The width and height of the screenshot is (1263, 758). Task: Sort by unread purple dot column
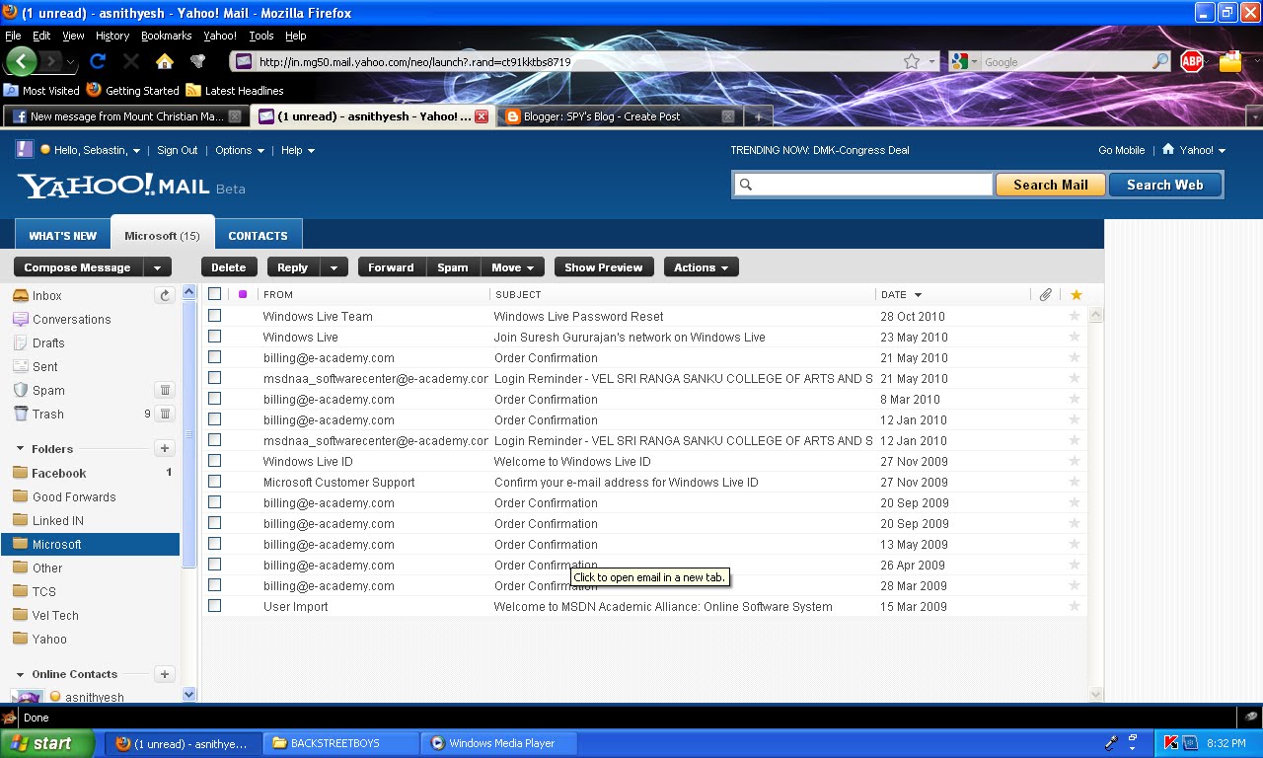(x=243, y=294)
